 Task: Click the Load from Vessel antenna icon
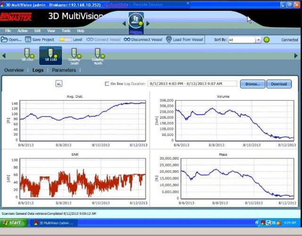[x=169, y=40]
